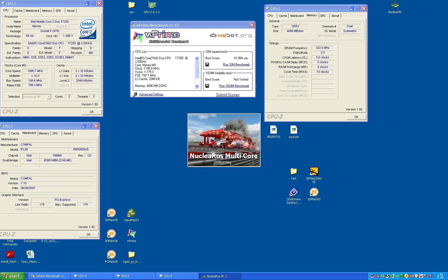The width and height of the screenshot is (448, 280).
Task: Switch to CPU tab in right CPU-Z window
Action: point(270,16)
